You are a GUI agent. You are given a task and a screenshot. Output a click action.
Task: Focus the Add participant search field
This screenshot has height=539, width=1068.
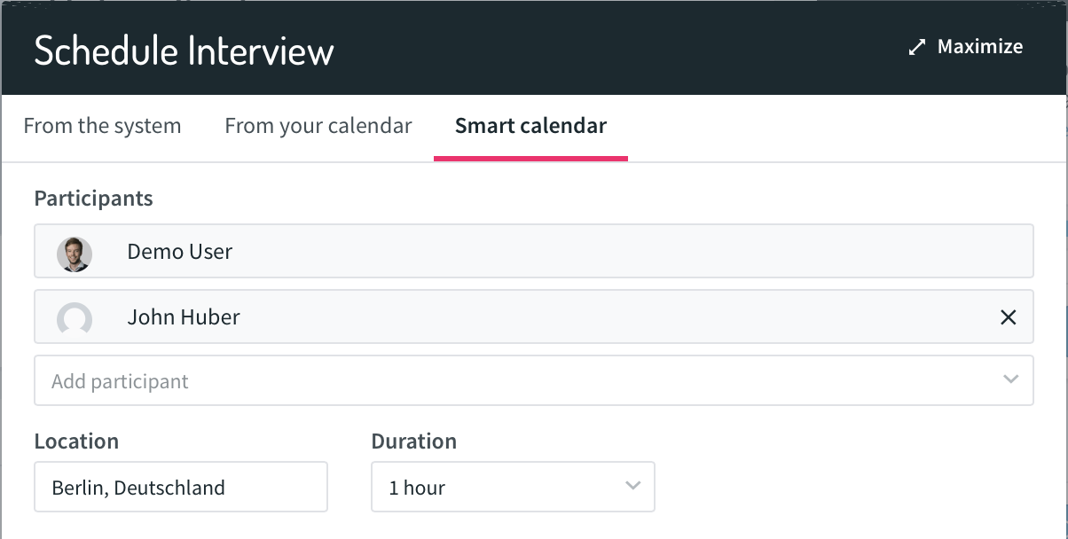point(533,380)
